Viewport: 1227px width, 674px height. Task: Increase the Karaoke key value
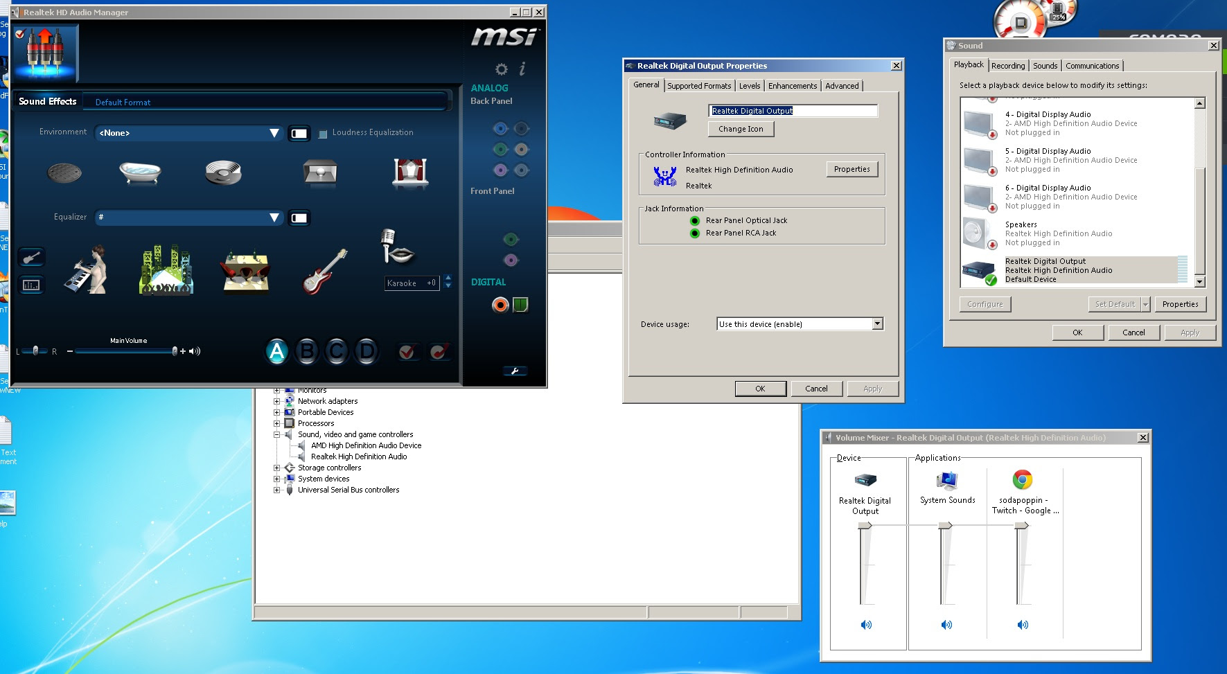pyautogui.click(x=448, y=278)
